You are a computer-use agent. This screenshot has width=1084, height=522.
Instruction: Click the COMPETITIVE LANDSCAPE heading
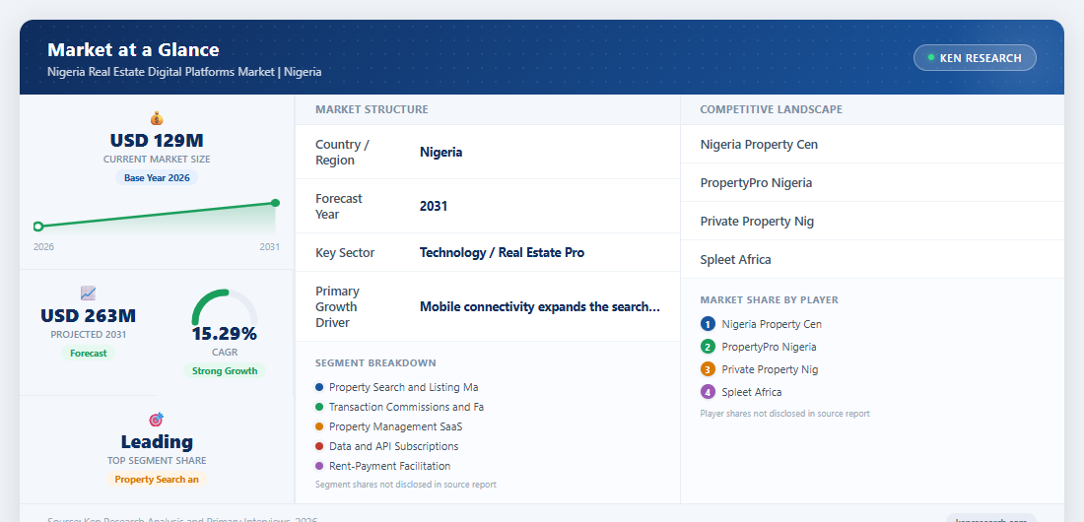click(x=772, y=109)
